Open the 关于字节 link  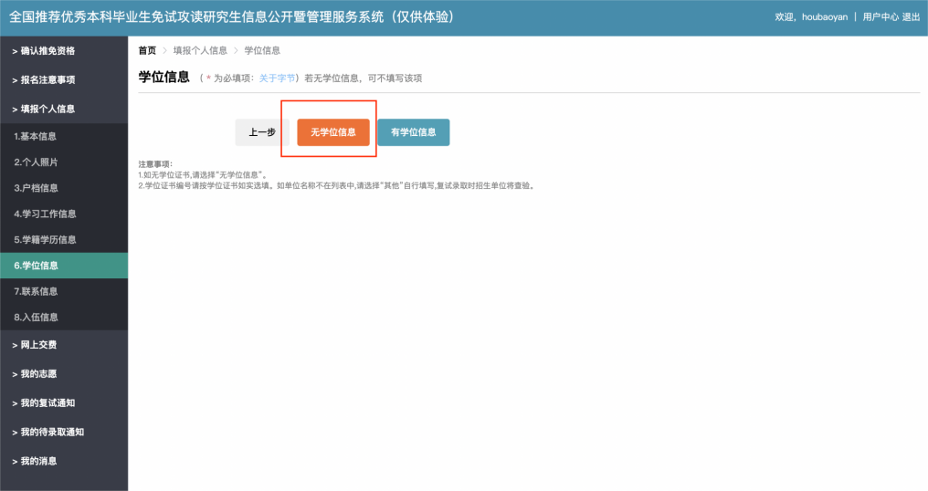pos(277,78)
